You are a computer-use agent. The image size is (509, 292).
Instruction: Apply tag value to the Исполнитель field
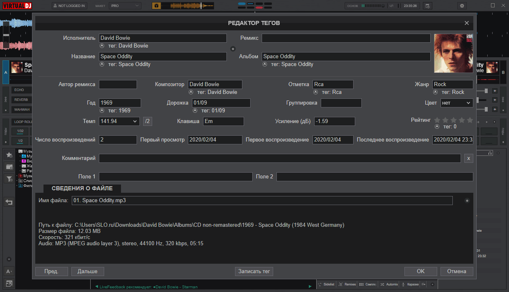point(102,46)
